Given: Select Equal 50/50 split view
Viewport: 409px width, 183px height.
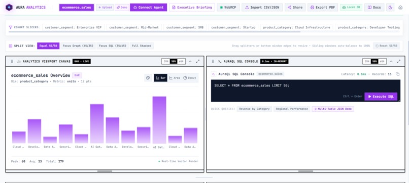Looking at the screenshot, I should (x=49, y=45).
